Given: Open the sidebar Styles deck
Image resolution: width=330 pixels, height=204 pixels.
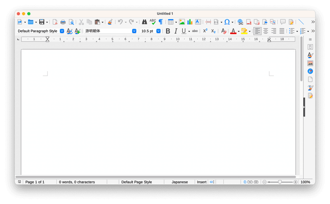Looking at the screenshot, I should [x=310, y=55].
